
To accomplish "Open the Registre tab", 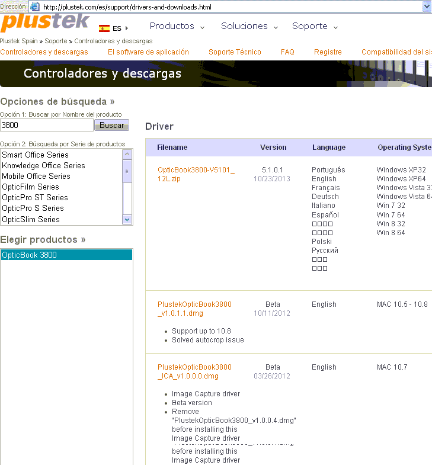I will pyautogui.click(x=328, y=52).
